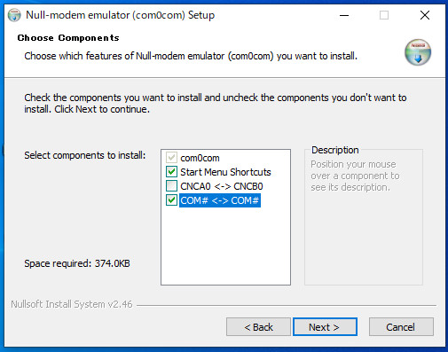The width and height of the screenshot is (448, 352).
Task: Close the Setup window
Action: click(425, 15)
